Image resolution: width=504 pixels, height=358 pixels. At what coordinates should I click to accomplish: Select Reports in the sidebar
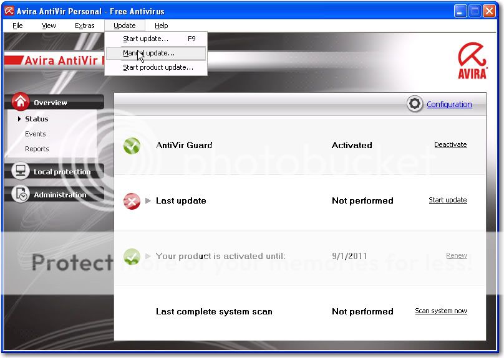click(x=37, y=149)
